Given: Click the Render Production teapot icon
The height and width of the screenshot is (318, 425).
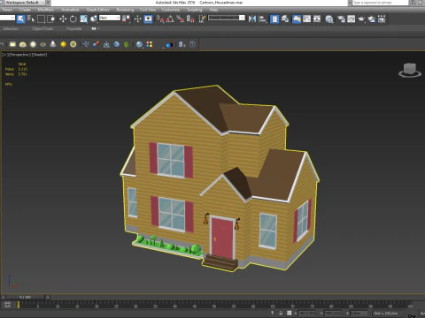Looking at the screenshot, I should pos(361,19).
